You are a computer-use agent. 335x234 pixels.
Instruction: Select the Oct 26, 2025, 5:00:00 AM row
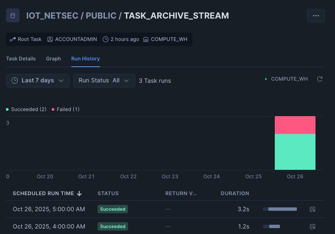(165, 209)
